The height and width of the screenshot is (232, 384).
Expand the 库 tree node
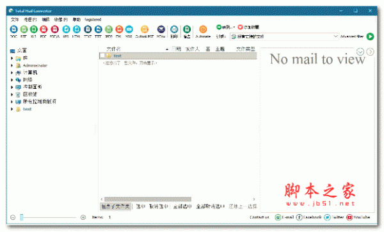click(x=12, y=58)
